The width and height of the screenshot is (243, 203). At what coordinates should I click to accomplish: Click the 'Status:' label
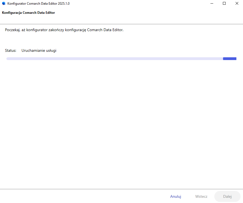(10, 51)
